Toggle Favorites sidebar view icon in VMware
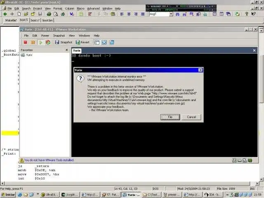The height and width of the screenshot is (198, 264). pyautogui.click(x=97, y=42)
